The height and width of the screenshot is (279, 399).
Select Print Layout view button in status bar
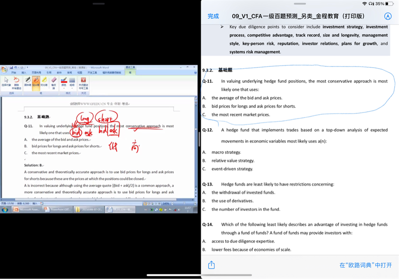point(145,204)
